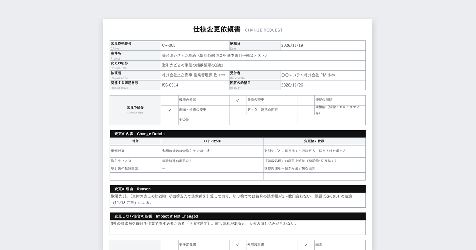Select the 取引先の登録画面 row cell

pos(136,169)
